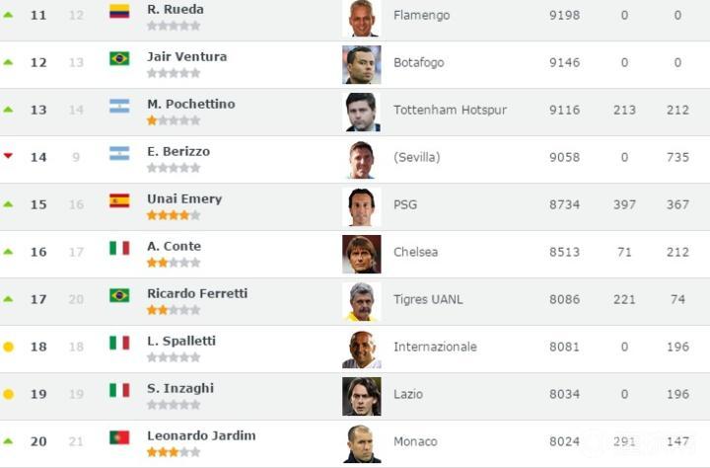Click E. Berizzo's name
The image size is (710, 468).
tap(178, 151)
